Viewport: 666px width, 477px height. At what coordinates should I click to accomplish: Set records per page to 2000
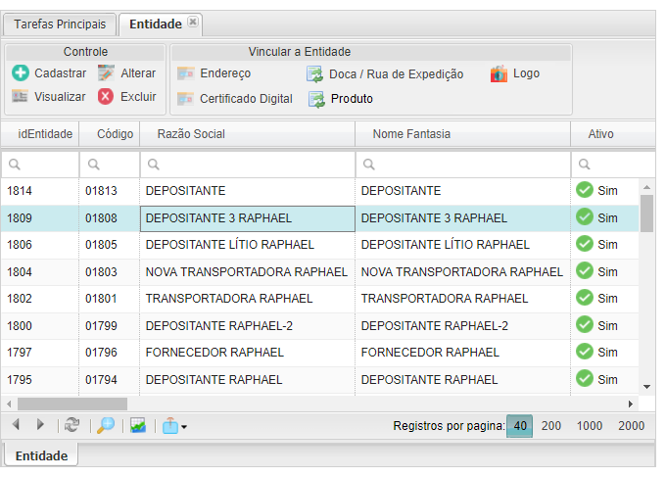632,426
